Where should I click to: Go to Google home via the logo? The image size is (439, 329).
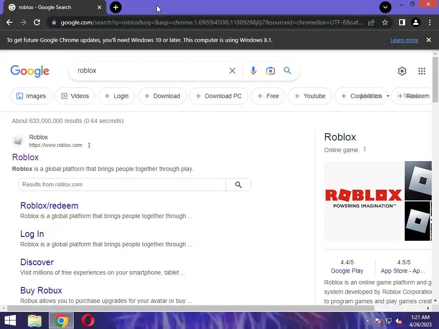[x=30, y=71]
